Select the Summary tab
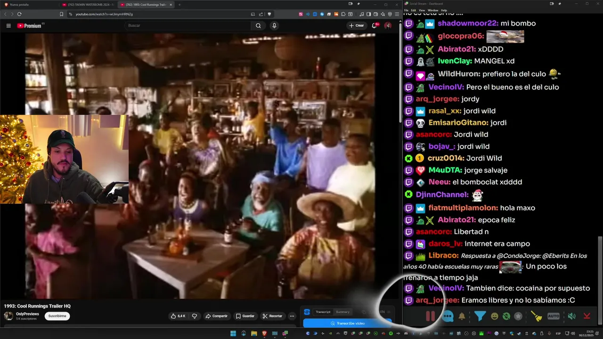The image size is (603, 339). point(342,312)
